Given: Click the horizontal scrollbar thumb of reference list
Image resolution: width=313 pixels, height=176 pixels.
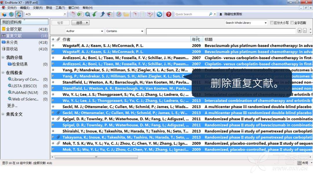Looking at the screenshot, I should (96, 157).
